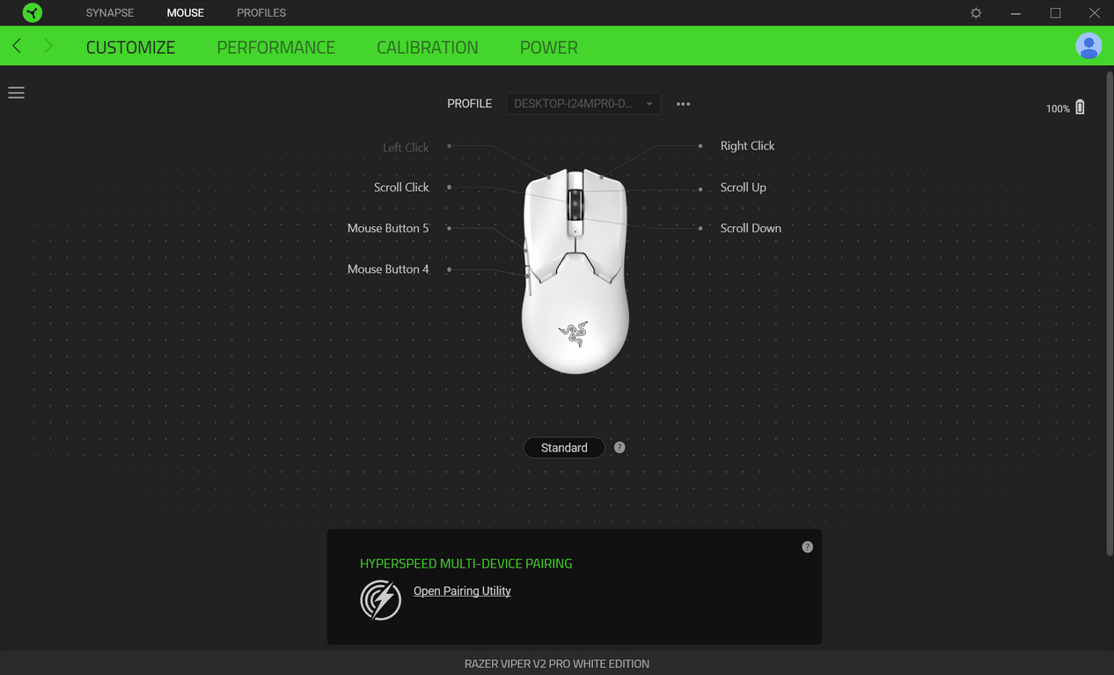This screenshot has height=675, width=1114.
Task: Click the battery status icon
Action: point(1080,107)
